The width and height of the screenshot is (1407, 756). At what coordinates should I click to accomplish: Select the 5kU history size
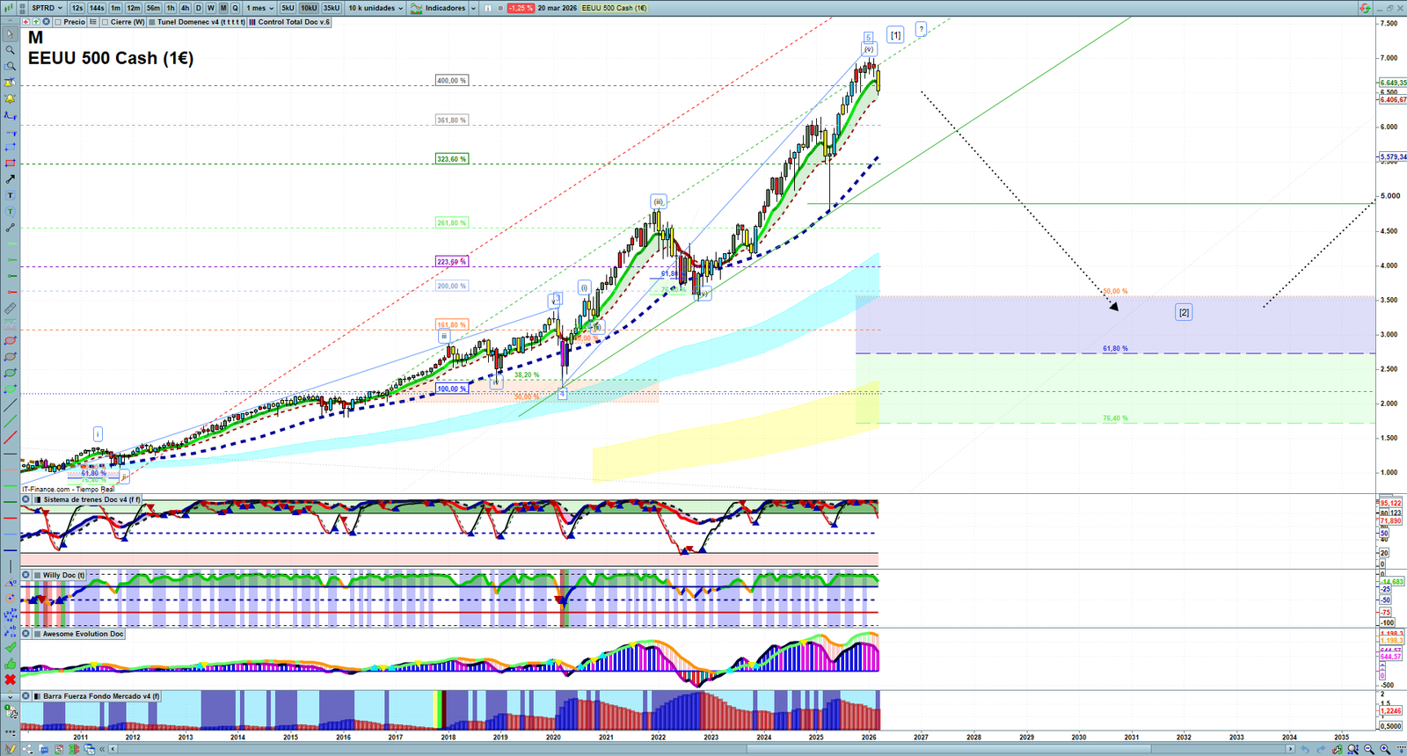[x=288, y=8]
